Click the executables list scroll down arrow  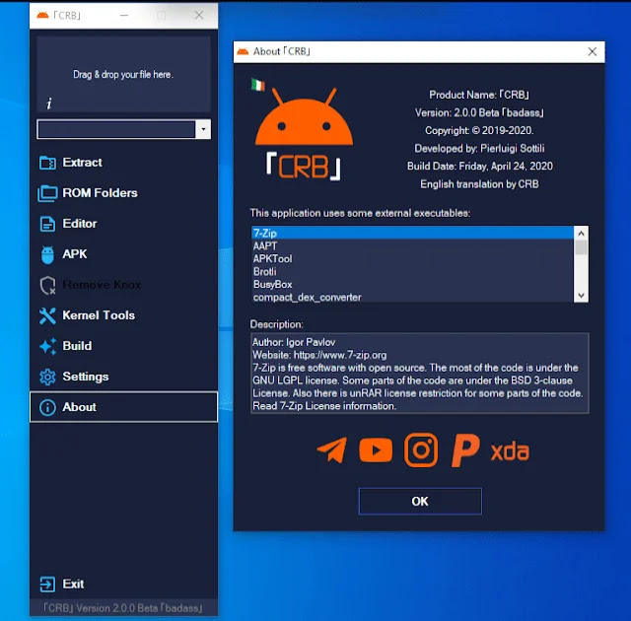(581, 295)
